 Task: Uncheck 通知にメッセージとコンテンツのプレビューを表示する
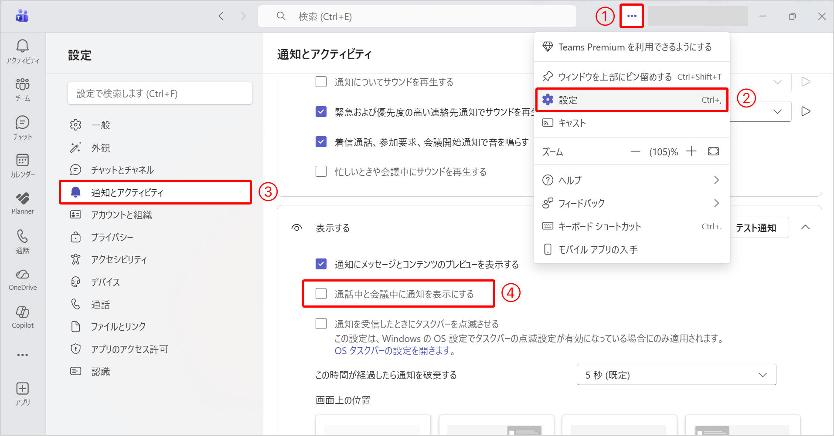pyautogui.click(x=321, y=264)
